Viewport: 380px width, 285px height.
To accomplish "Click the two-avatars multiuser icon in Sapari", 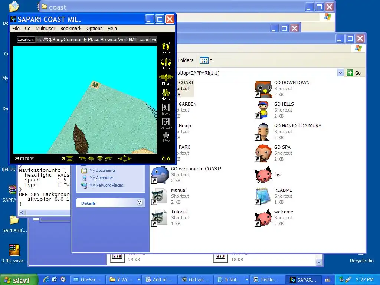I will [x=166, y=159].
